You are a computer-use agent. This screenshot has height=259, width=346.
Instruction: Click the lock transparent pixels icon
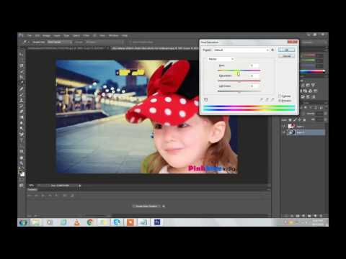pos(290,119)
